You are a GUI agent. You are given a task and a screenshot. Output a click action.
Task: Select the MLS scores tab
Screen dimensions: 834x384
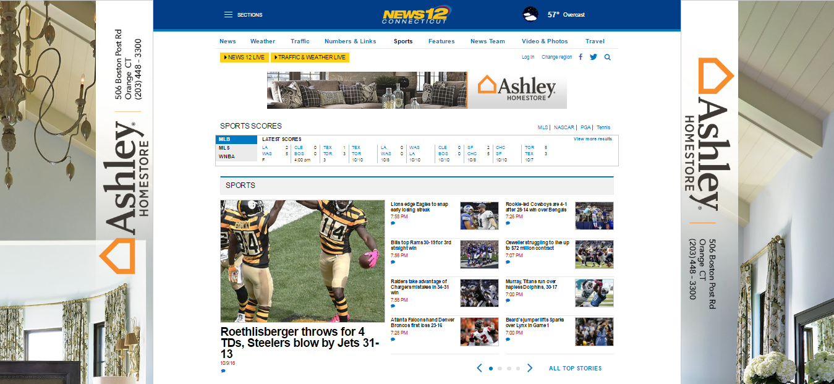236,148
